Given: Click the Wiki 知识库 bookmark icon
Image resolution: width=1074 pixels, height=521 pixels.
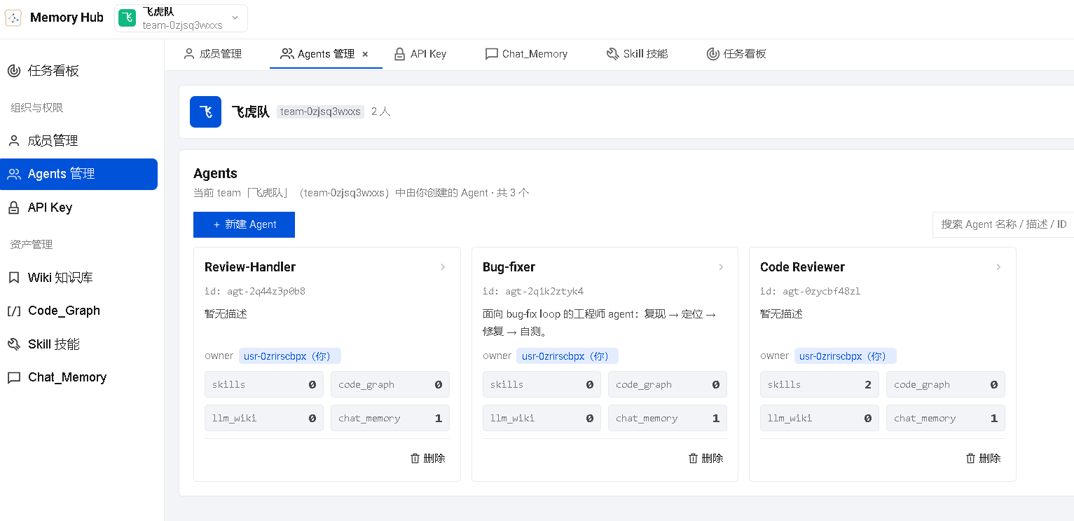Looking at the screenshot, I should click(14, 278).
